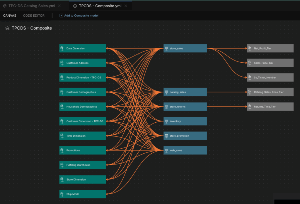Click the TPCDS - Composite canvas title
This screenshot has width=300, height=204.
point(32,28)
